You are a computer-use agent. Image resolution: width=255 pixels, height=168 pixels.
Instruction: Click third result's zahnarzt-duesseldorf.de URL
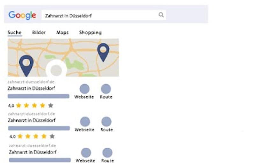click(x=33, y=146)
